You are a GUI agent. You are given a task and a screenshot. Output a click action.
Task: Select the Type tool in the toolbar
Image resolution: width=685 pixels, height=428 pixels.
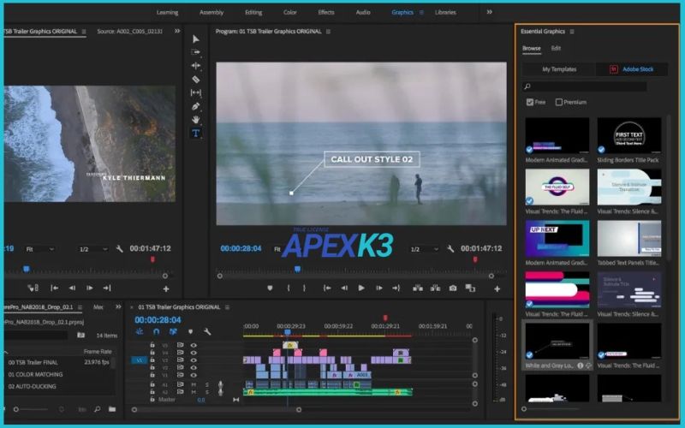pyautogui.click(x=196, y=134)
